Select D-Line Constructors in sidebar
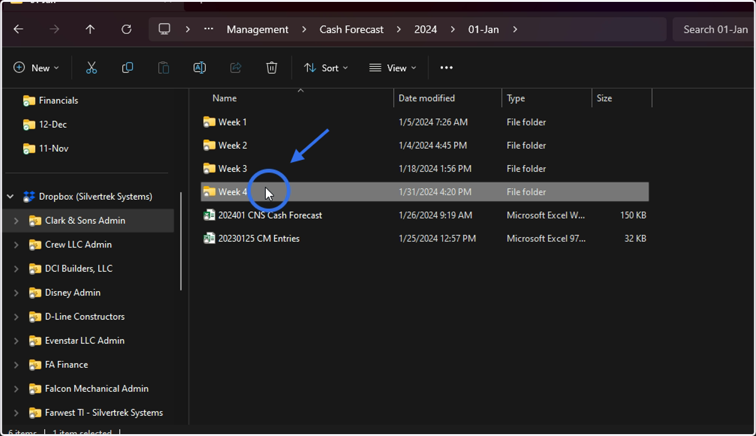This screenshot has height=436, width=756. [x=84, y=316]
